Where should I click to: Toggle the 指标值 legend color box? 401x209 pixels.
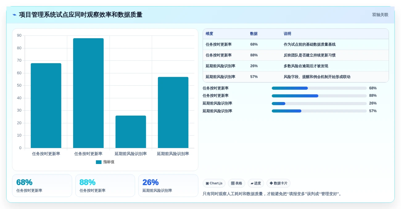pos(99,162)
